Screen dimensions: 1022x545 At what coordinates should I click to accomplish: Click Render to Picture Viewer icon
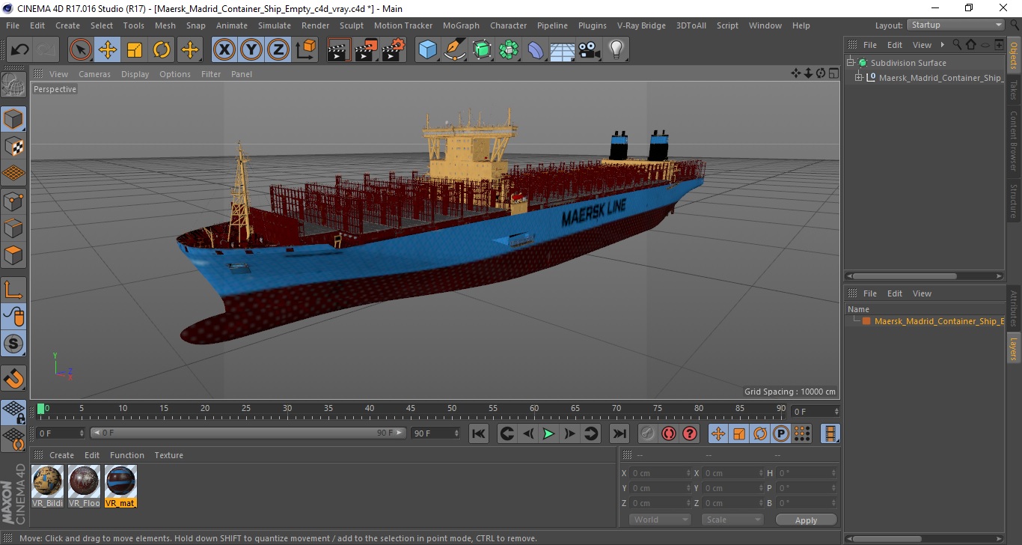pos(367,50)
